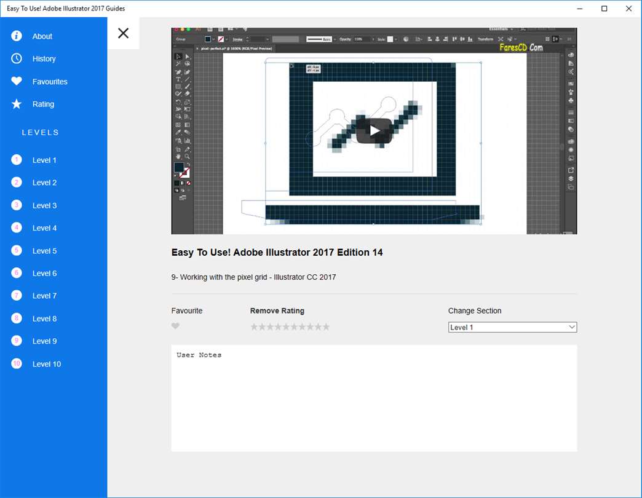This screenshot has width=642, height=498.
Task: Open Level 6 guides
Action: tap(44, 274)
